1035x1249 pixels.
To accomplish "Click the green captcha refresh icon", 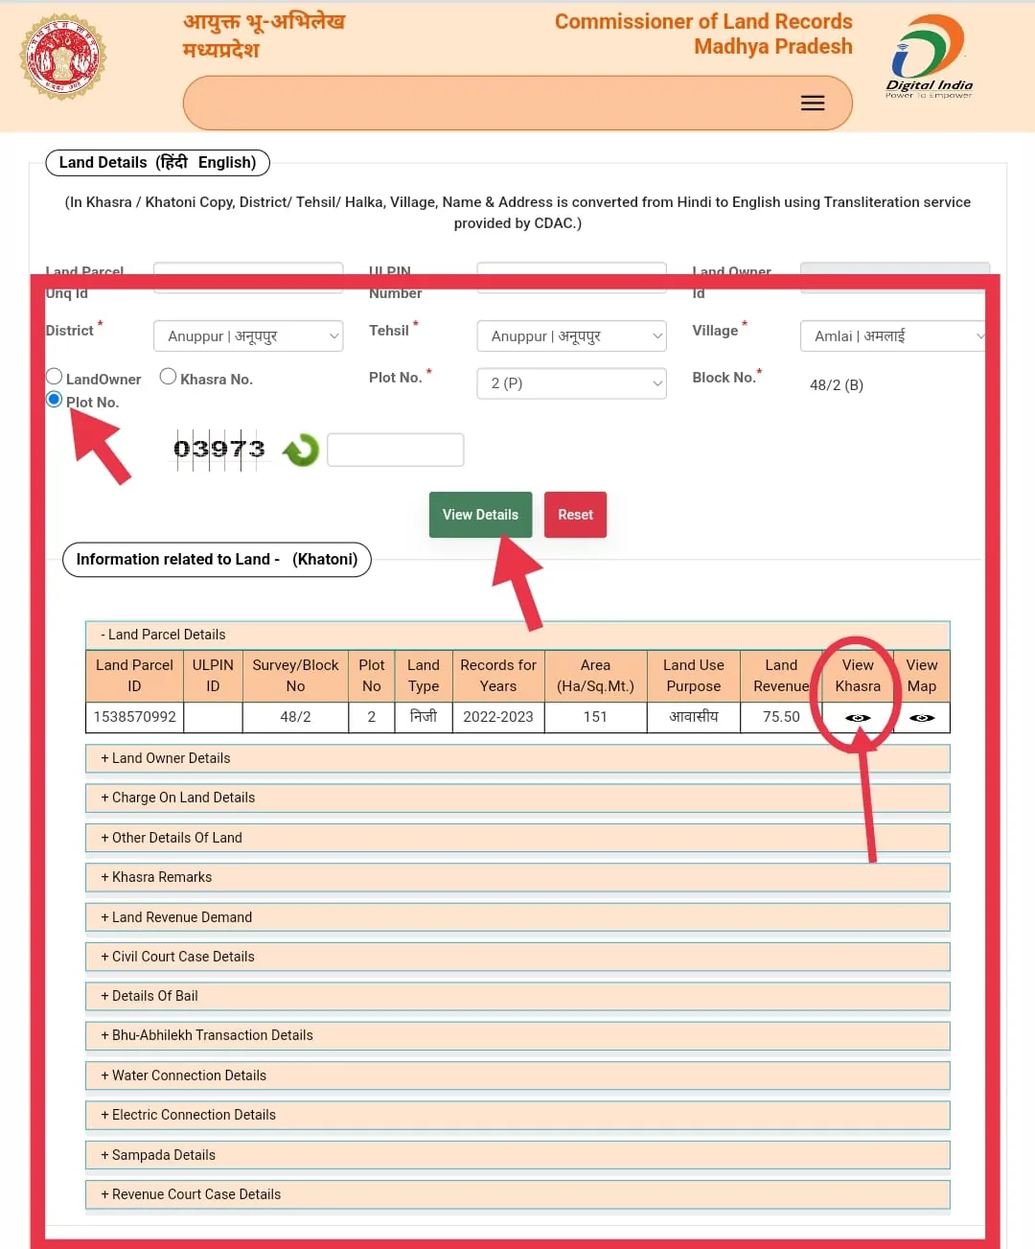I will click(x=301, y=450).
